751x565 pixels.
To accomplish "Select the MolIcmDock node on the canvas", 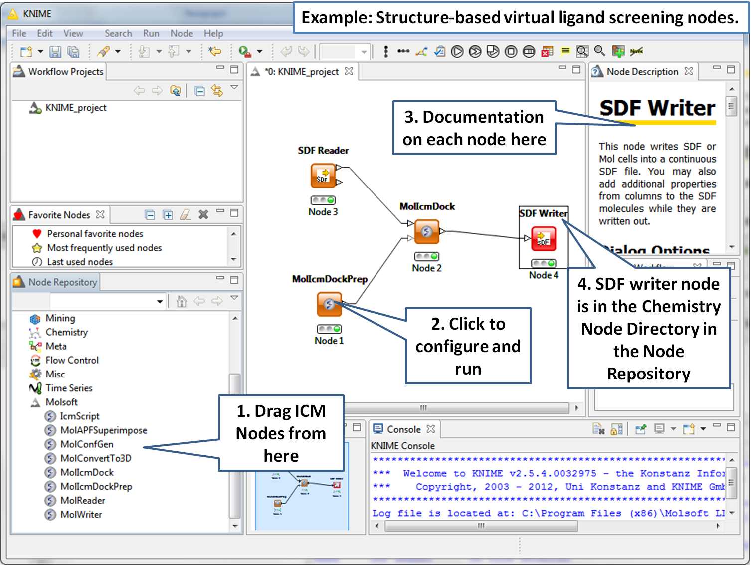I will pos(426,232).
